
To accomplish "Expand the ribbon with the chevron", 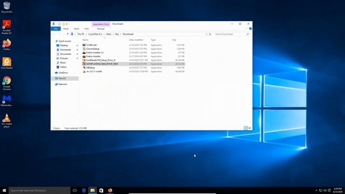I will pyautogui.click(x=246, y=29).
